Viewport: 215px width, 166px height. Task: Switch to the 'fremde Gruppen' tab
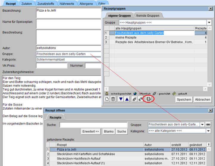[x=148, y=15]
